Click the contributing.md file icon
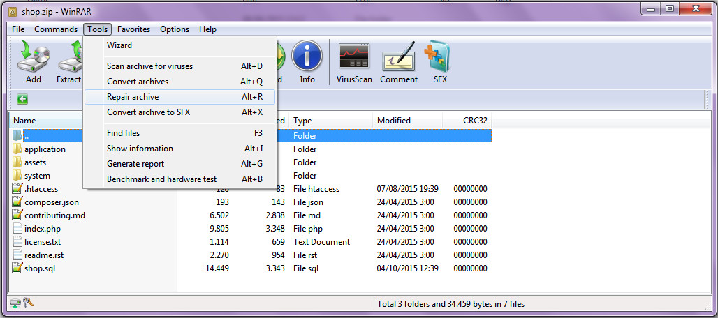The image size is (718, 318). [x=17, y=215]
